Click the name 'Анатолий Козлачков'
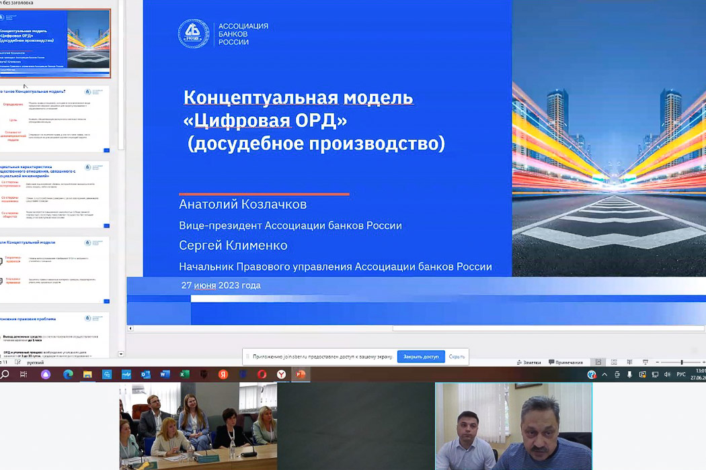The width and height of the screenshot is (706, 470). click(x=243, y=204)
